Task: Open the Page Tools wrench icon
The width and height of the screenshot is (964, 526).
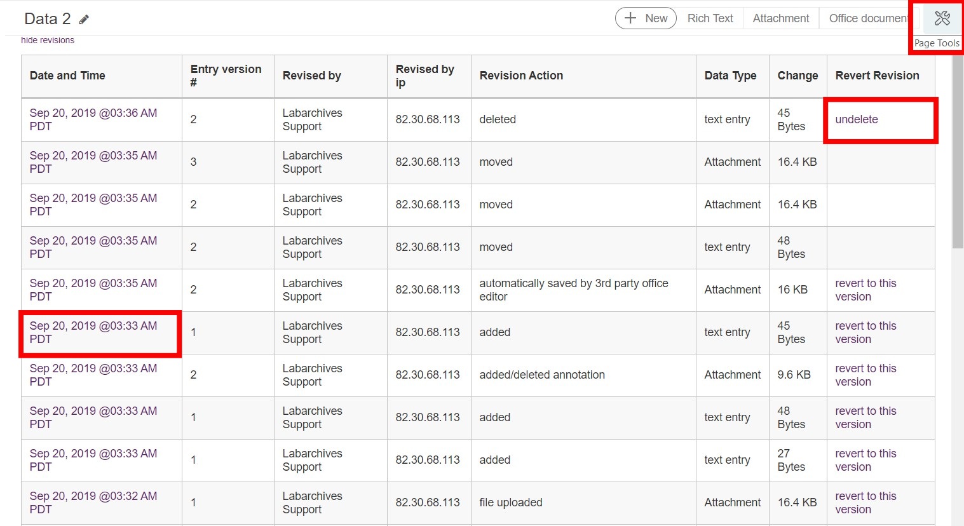Action: tap(942, 18)
